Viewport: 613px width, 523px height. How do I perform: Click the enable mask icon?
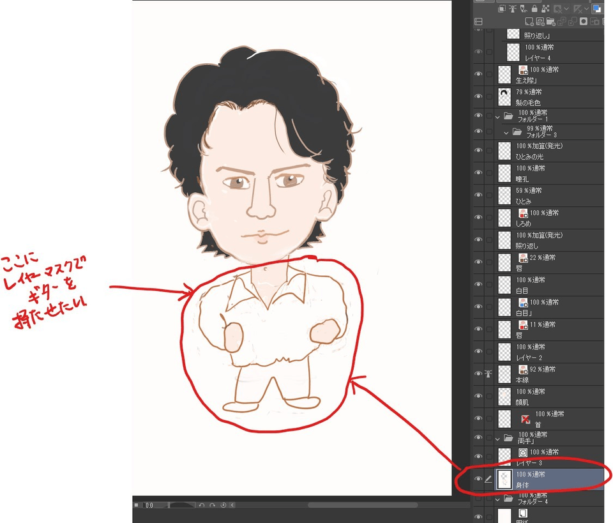coord(558,8)
